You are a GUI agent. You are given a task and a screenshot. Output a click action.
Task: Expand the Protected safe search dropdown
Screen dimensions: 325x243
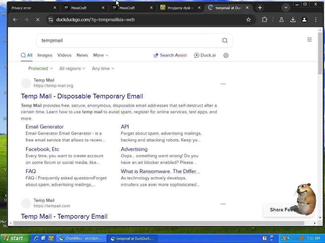tap(40, 68)
